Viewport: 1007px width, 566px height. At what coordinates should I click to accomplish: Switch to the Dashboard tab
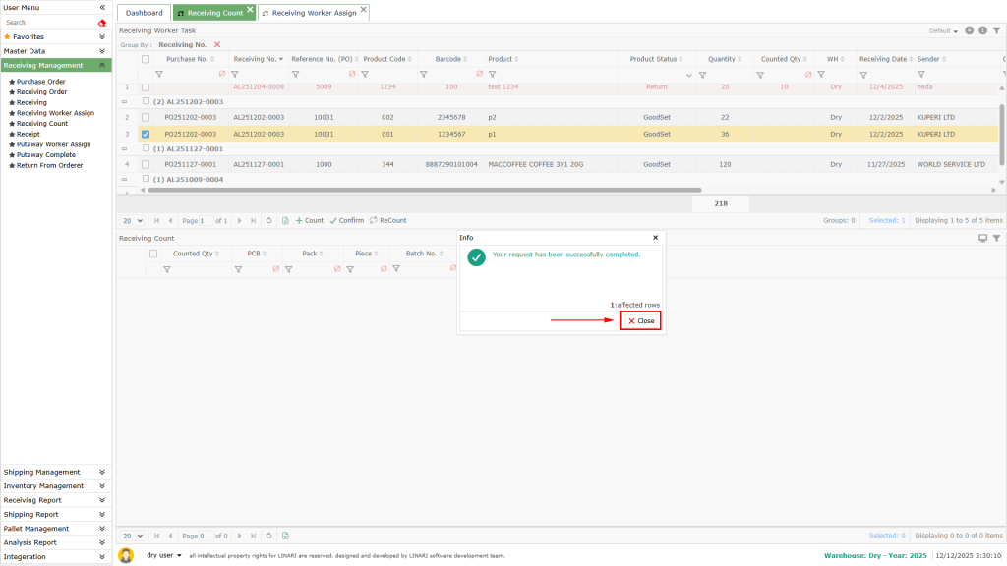(x=144, y=13)
